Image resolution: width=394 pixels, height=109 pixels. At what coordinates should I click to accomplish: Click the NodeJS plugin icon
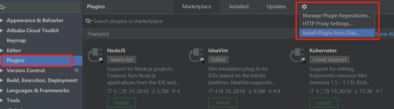tap(95, 55)
